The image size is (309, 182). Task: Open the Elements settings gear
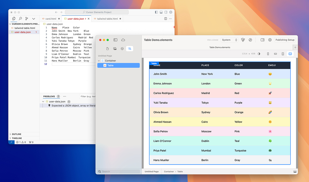(270, 39)
